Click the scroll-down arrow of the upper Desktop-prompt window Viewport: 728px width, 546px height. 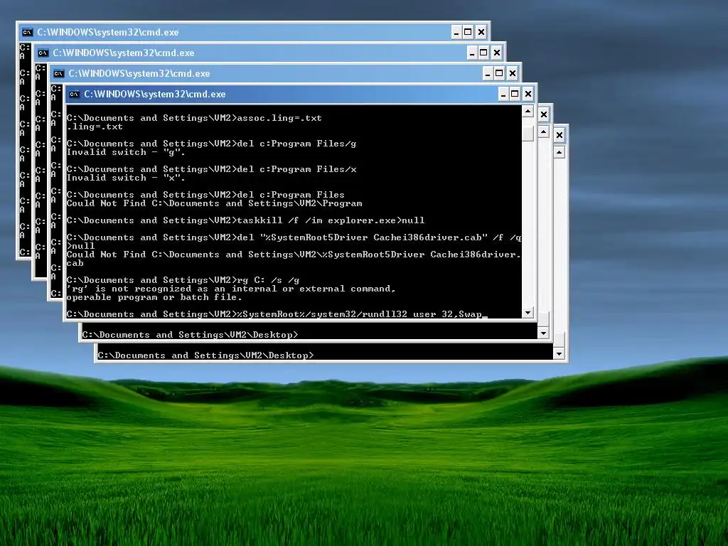tap(544, 333)
